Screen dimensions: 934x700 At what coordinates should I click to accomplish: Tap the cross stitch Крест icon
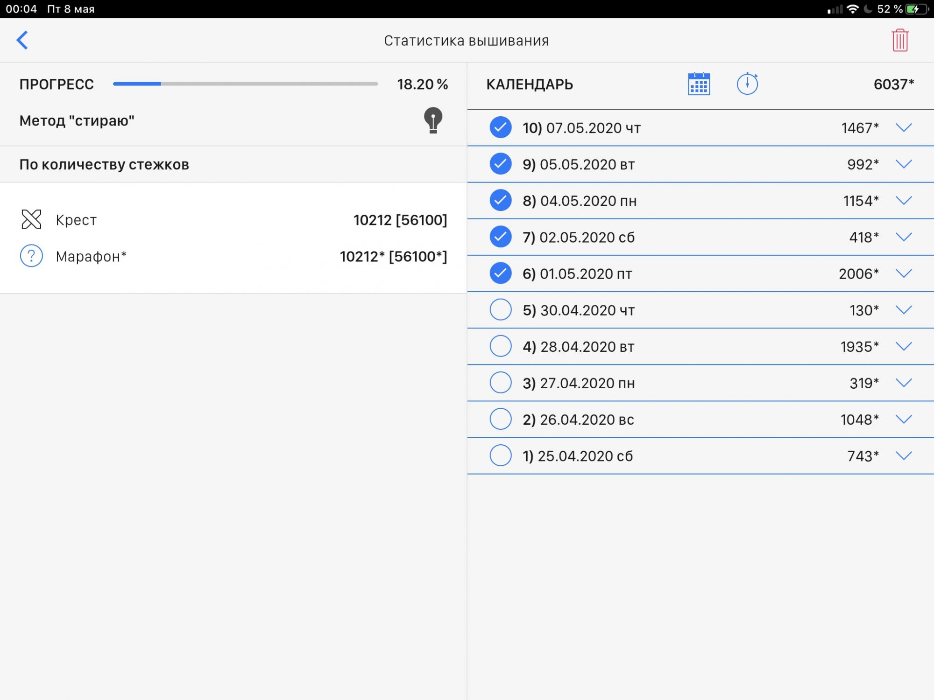(31, 219)
